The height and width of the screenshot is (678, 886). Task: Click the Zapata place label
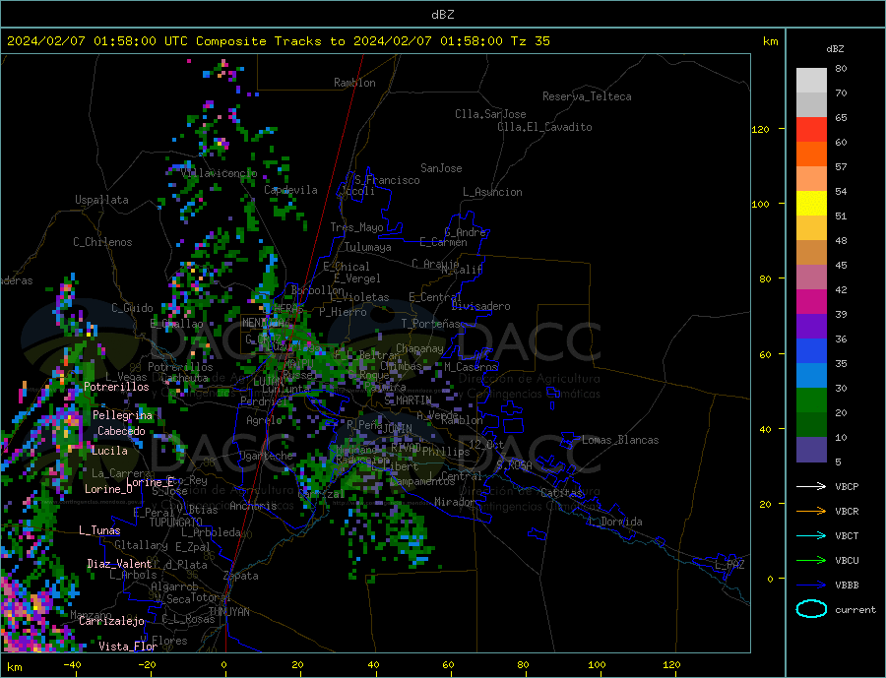coord(241,576)
